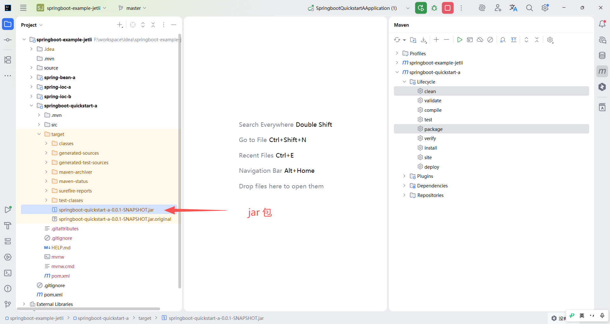Viewport: 610px width, 324px height.
Task: Open the Git tool window
Action: tap(8, 304)
